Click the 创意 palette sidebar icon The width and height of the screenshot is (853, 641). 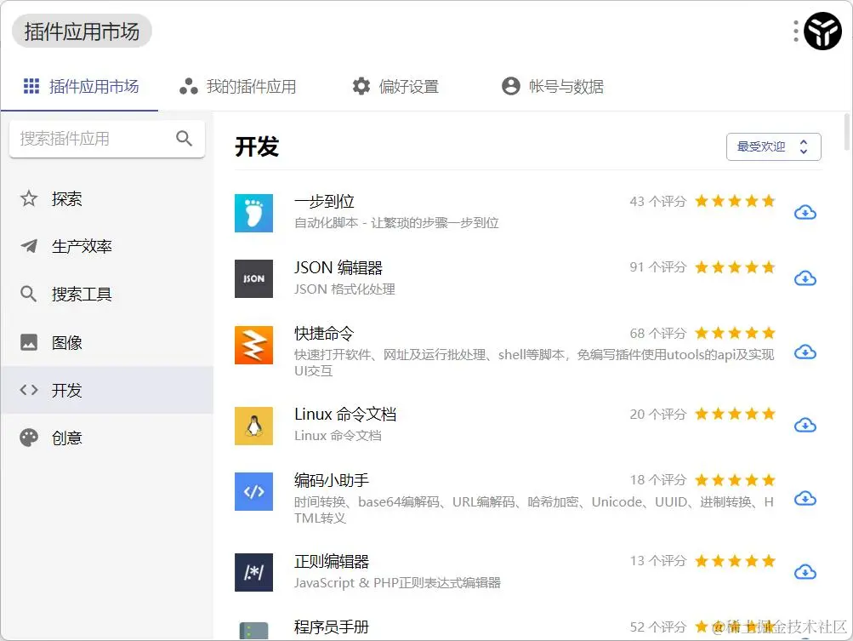coord(29,438)
